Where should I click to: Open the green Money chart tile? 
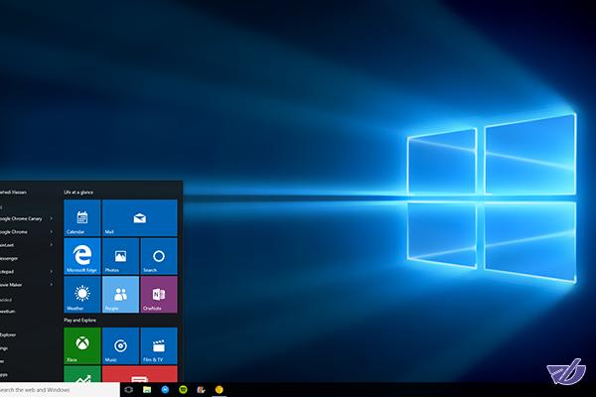tap(82, 374)
